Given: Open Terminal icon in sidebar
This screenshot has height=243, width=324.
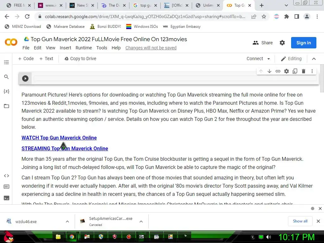Looking at the screenshot, I should pyautogui.click(x=6, y=198).
